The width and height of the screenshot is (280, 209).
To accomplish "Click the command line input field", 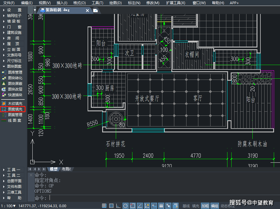I will coord(148,198).
